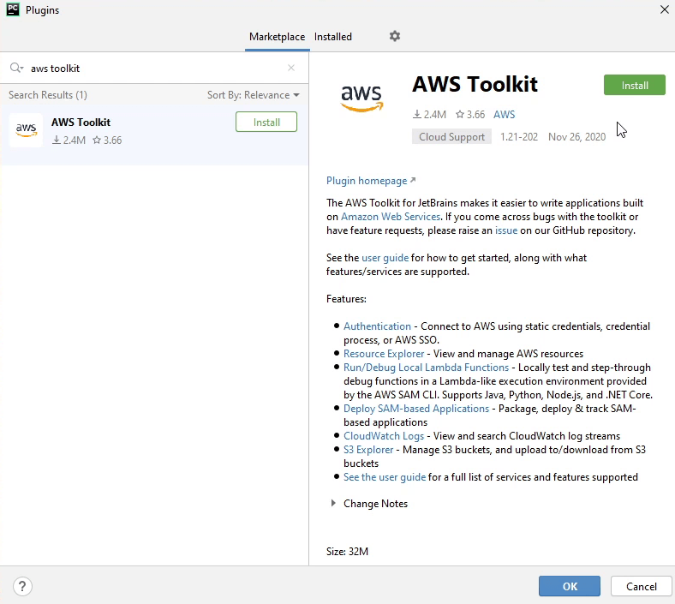The image size is (675, 604).
Task: Switch to the Marketplace tab
Action: click(277, 37)
